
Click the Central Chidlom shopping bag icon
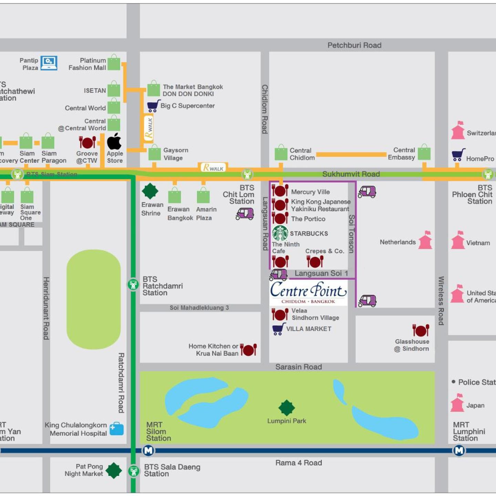[x=281, y=153]
